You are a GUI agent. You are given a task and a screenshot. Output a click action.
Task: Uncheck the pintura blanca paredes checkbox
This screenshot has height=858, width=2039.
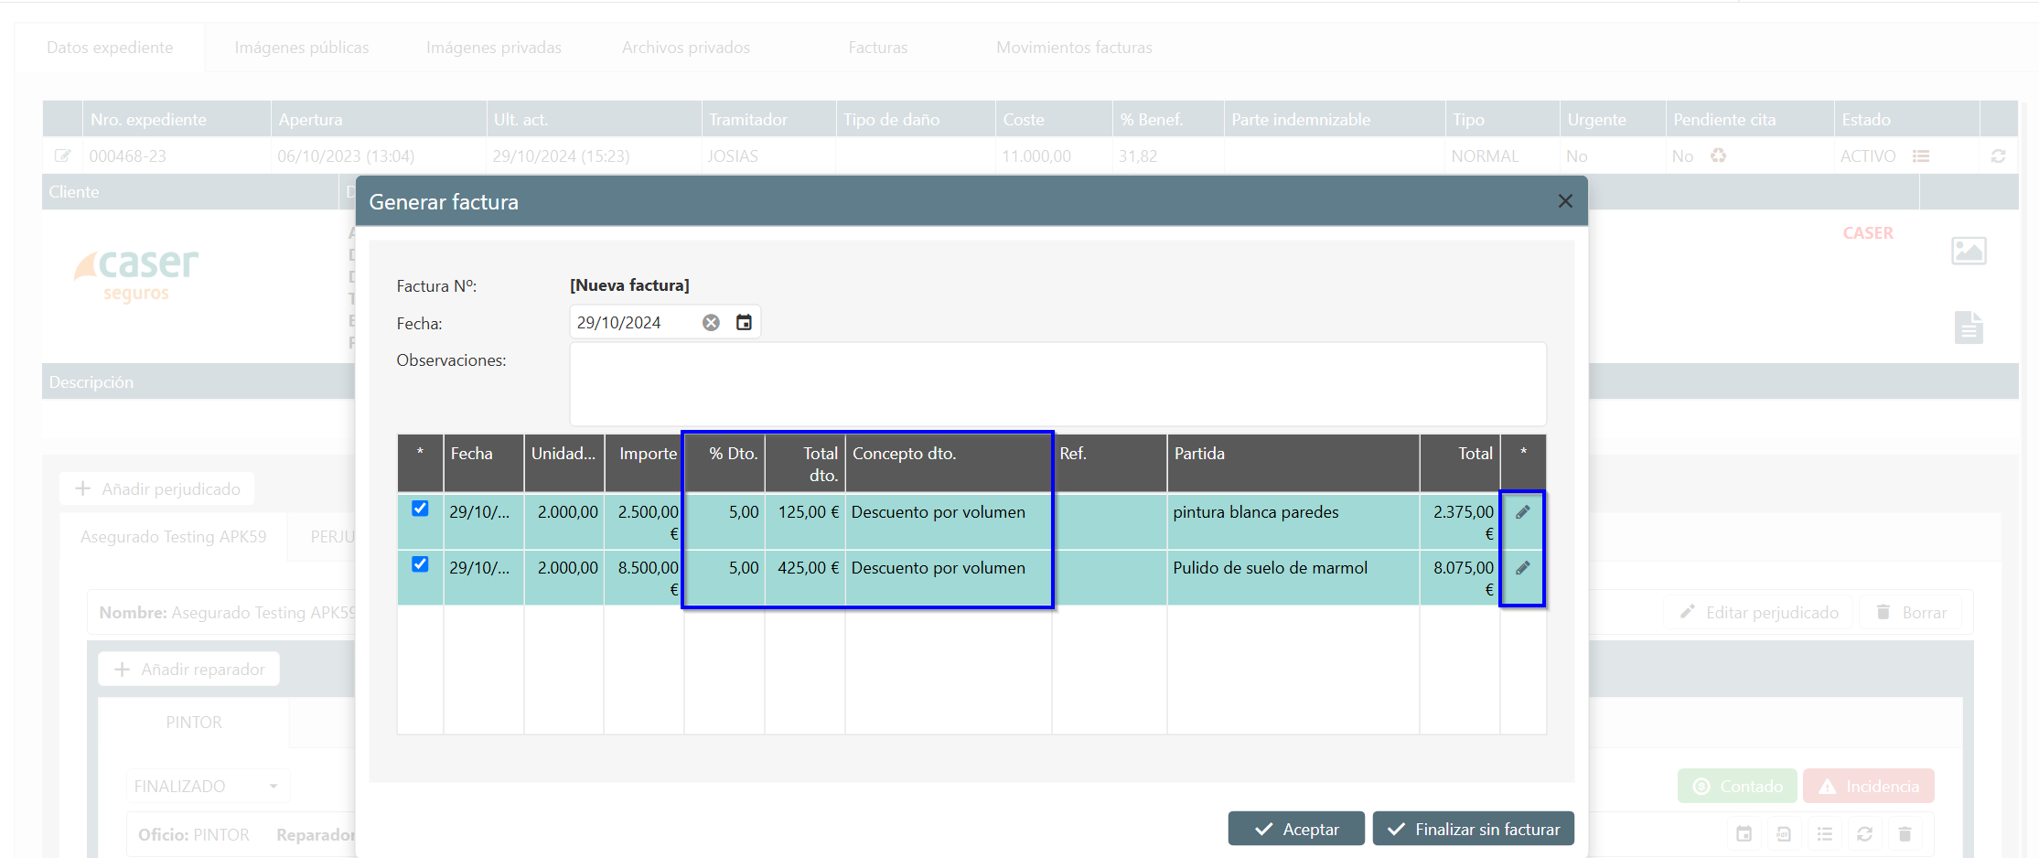[x=420, y=509]
